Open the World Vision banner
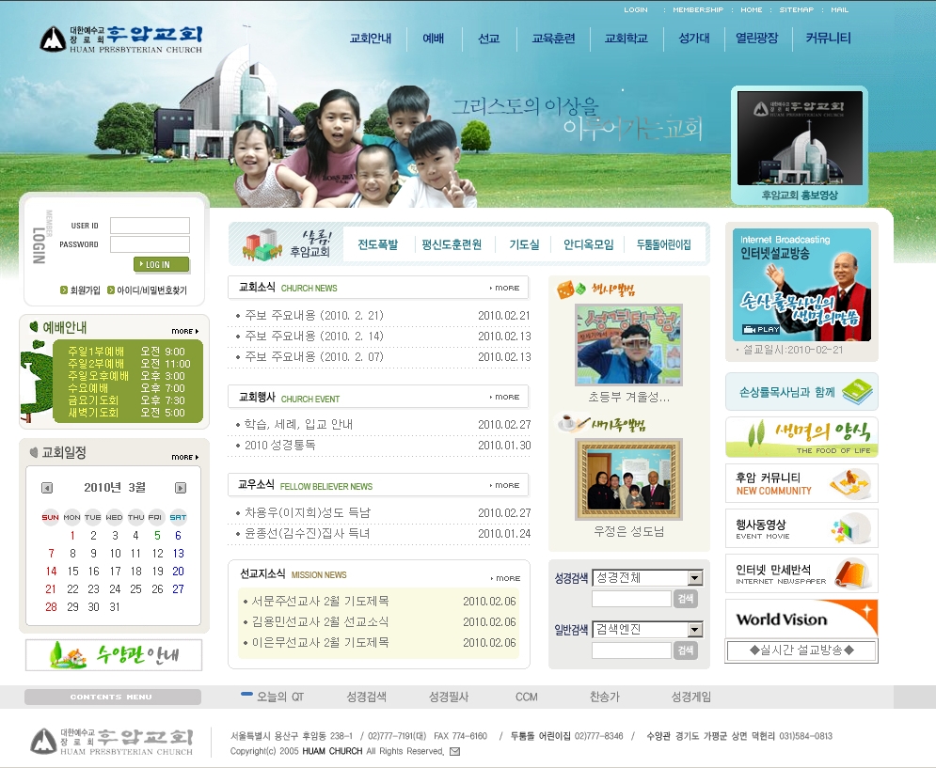 801,619
